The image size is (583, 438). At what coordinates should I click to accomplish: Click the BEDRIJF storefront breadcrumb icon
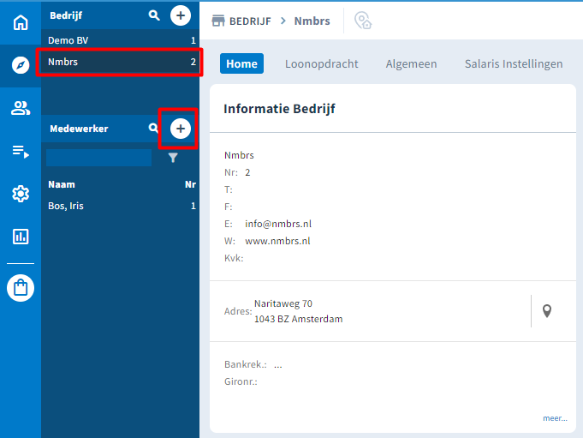tap(218, 21)
